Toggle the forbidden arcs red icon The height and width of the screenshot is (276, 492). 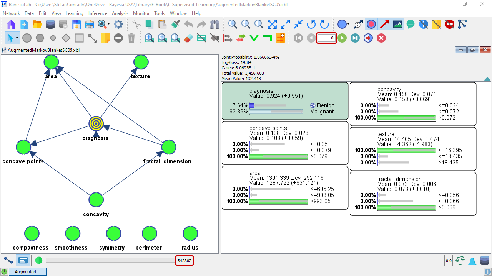pyautogui.click(x=449, y=24)
